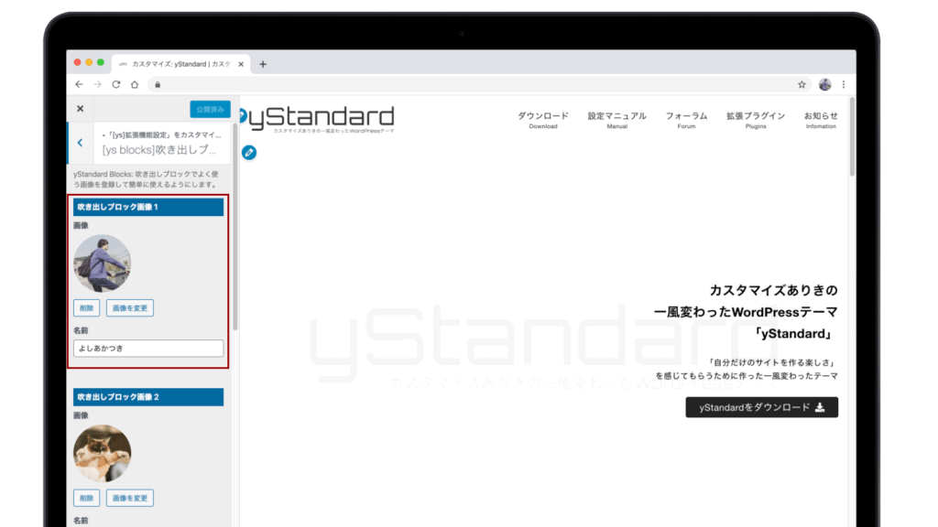Click image 1 avatar thumbnail
Screen dimensions: 938x527
pos(102,263)
